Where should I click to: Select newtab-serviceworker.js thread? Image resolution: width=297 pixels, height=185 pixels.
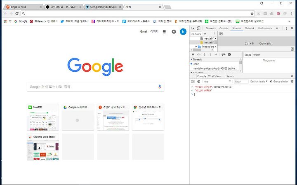[215, 68]
